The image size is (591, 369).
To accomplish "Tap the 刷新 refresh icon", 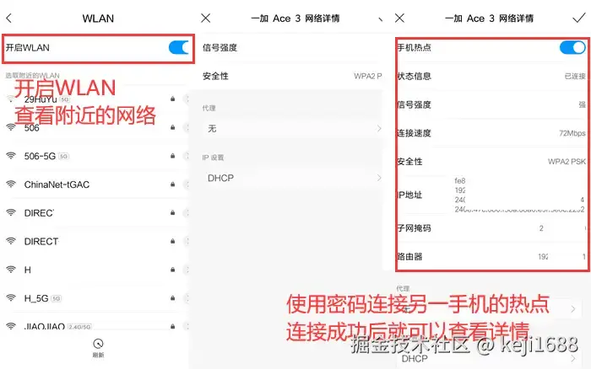I will [98, 344].
